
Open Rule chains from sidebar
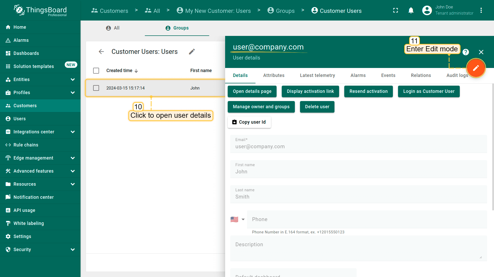[x=26, y=145]
